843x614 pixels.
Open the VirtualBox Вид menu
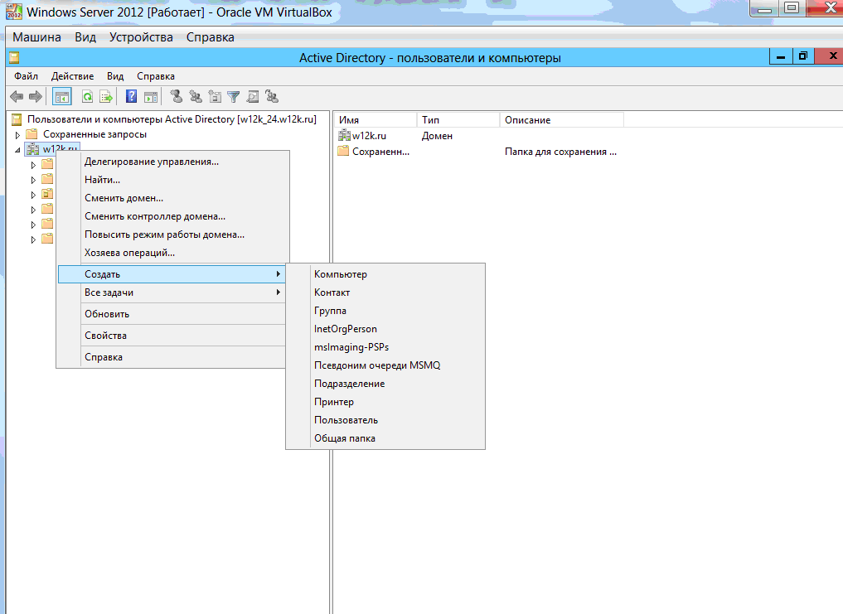point(85,37)
